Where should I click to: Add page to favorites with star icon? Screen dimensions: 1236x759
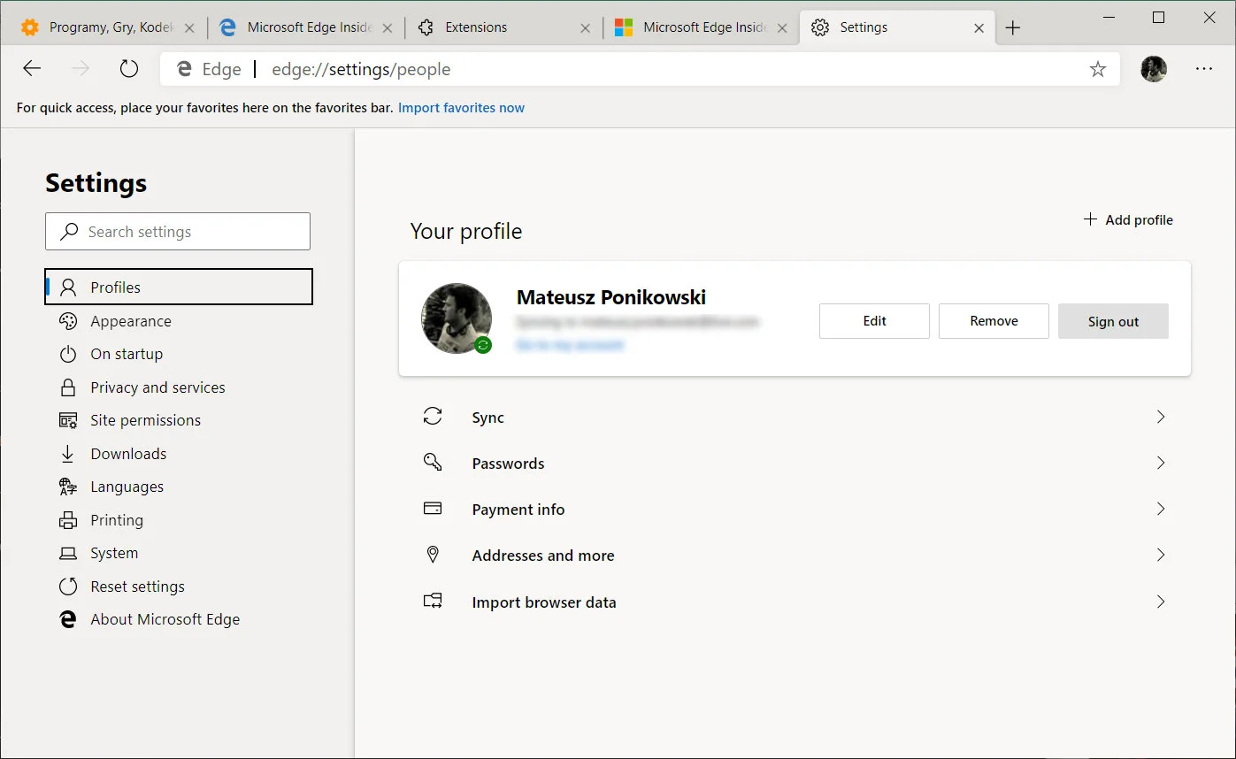coord(1097,69)
